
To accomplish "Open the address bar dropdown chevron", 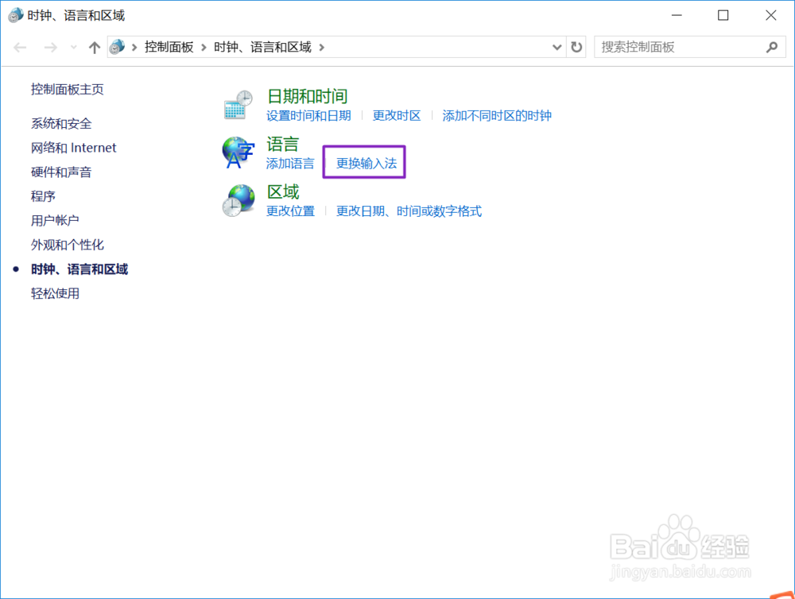I will coord(556,47).
